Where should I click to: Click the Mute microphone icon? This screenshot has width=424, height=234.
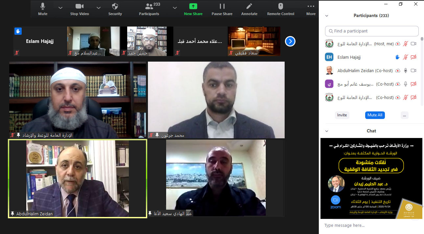click(x=43, y=6)
